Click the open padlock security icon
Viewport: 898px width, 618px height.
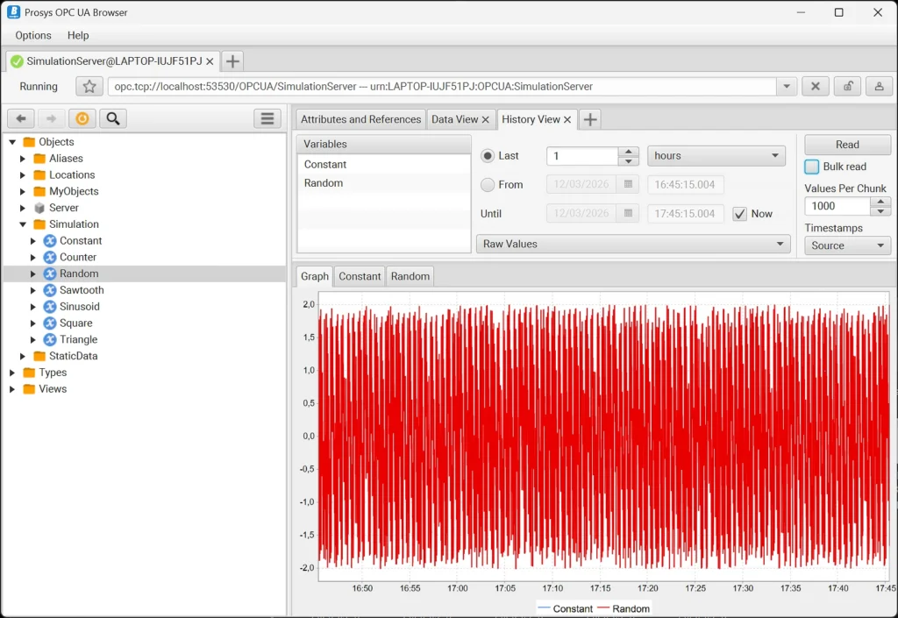pyautogui.click(x=847, y=86)
